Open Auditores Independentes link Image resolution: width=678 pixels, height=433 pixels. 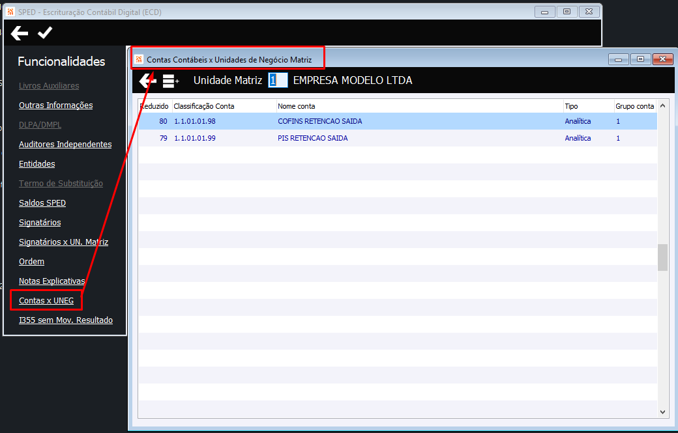(65, 144)
